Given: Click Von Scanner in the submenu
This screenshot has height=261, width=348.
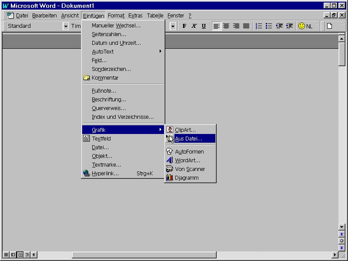Looking at the screenshot, I should pyautogui.click(x=190, y=169).
